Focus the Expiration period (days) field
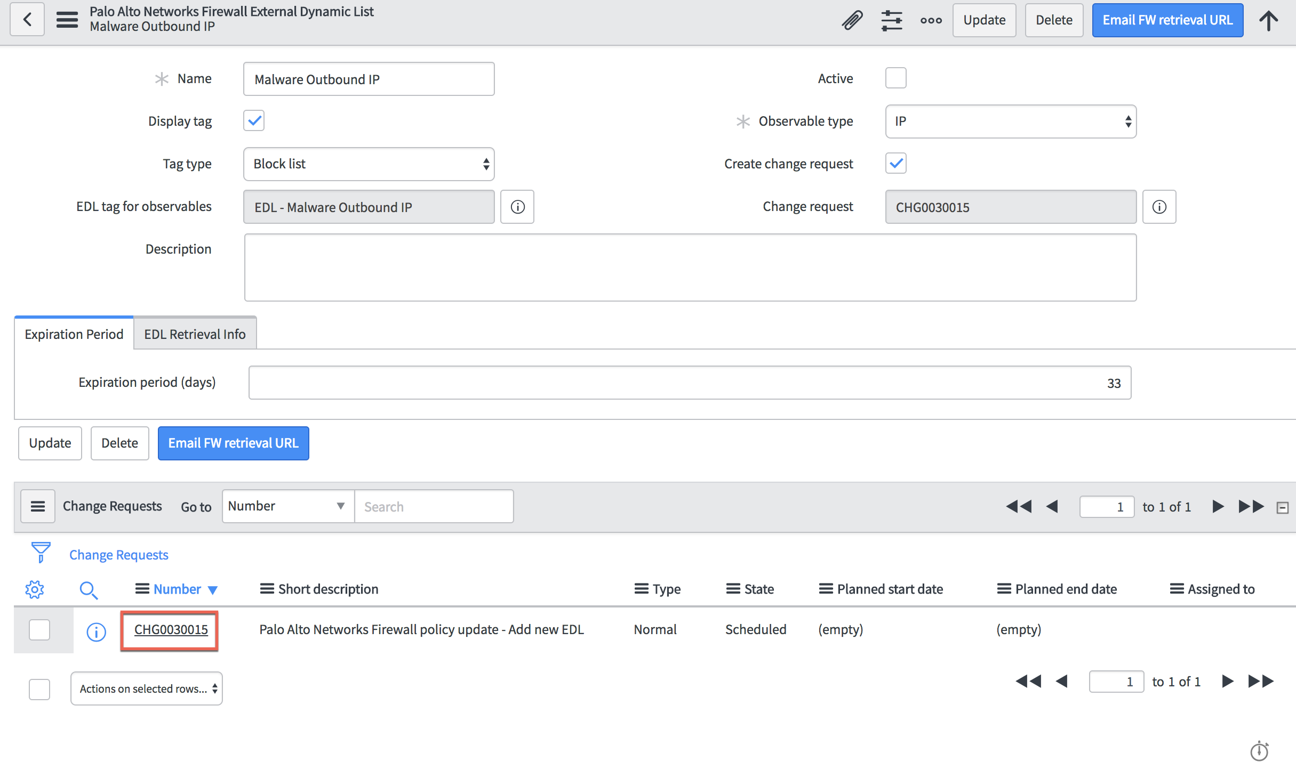This screenshot has height=778, width=1296. tap(690, 383)
